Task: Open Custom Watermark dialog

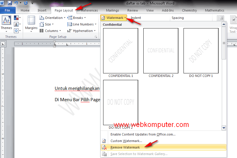Action: coord(163,141)
